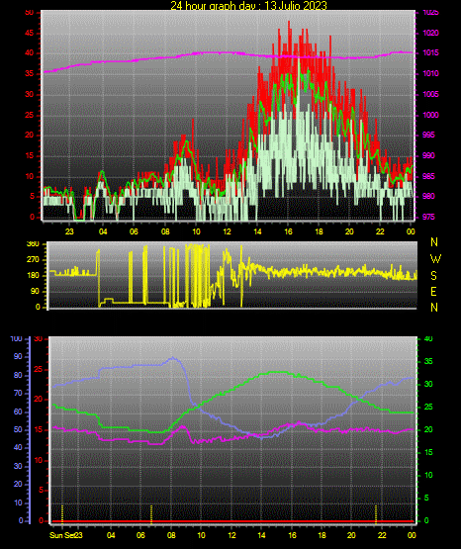Click the 'Sun Set23' label under bottom graph
This screenshot has height=549, width=461.
[x=66, y=535]
